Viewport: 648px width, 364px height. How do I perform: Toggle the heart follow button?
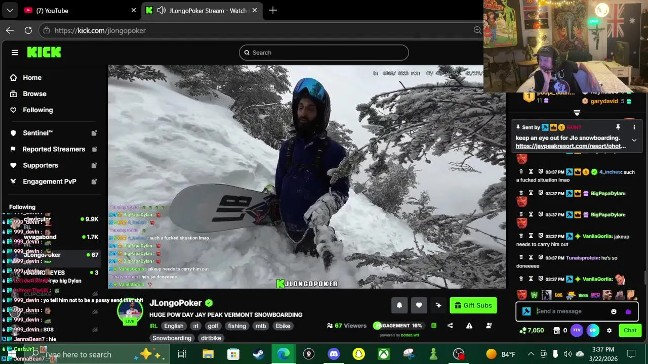[x=419, y=305]
